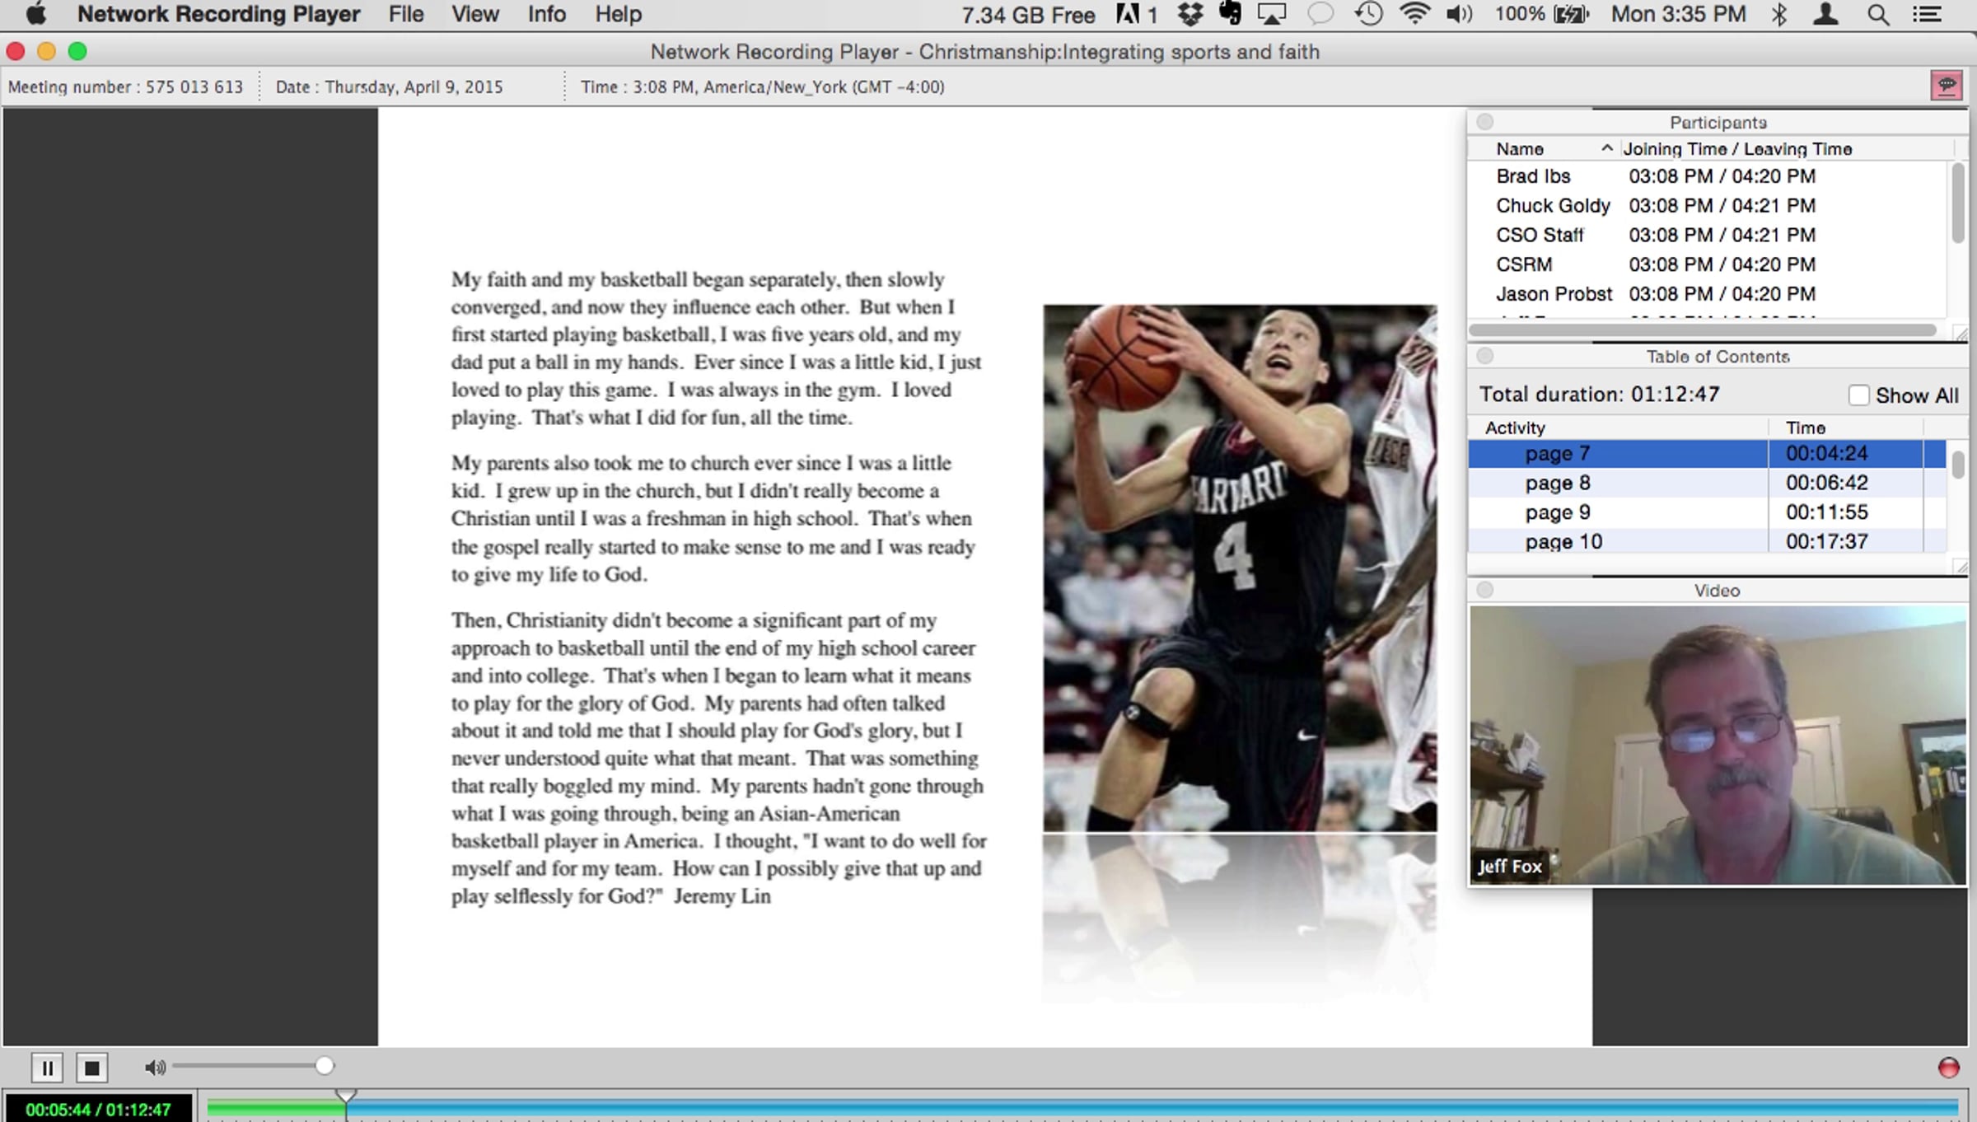This screenshot has height=1122, width=1977.
Task: Open the user account menu icon
Action: [x=1826, y=14]
